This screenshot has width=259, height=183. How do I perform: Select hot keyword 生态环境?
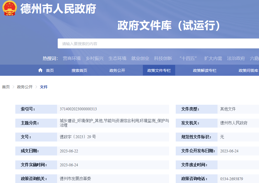(117, 58)
